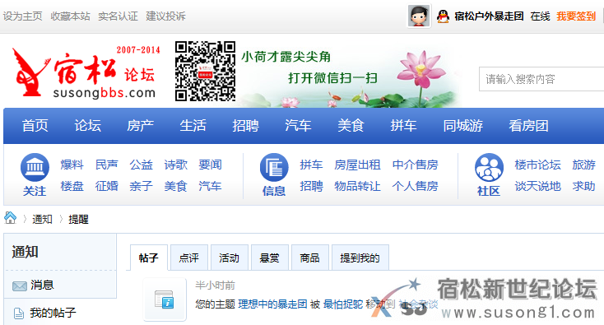
Task: Open the 社区 people icon
Action: click(x=489, y=167)
